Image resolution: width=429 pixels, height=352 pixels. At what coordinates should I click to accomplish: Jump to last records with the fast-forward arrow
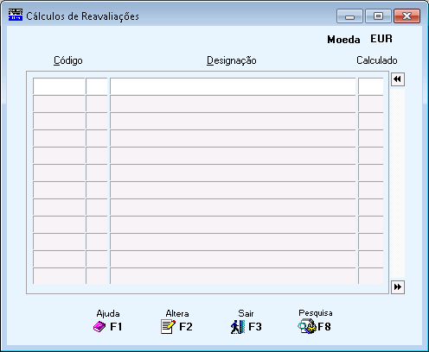pos(398,287)
